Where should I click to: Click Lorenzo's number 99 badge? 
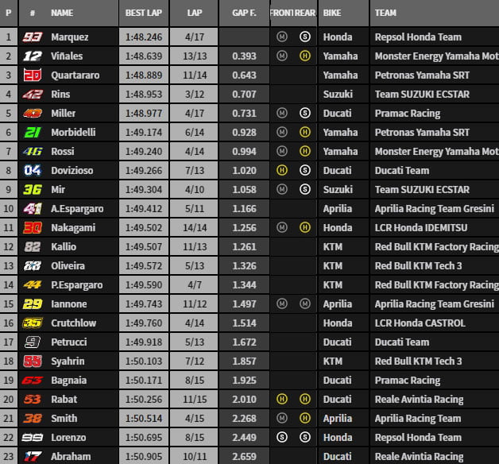coord(33,438)
